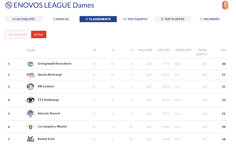Select the 2e Tour button
Screen dimensions: 236x144
pyautogui.click(x=39, y=35)
